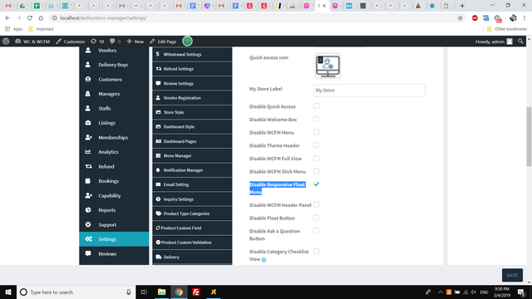Reload the browser page
Viewport: 532px width, 299px height.
point(30,18)
